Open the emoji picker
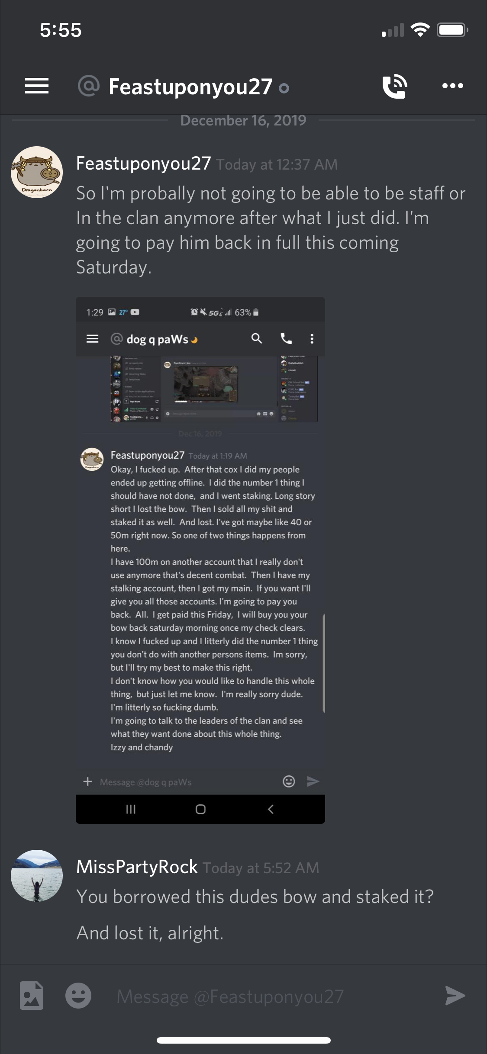Viewport: 487px width, 1054px height. pos(78,995)
